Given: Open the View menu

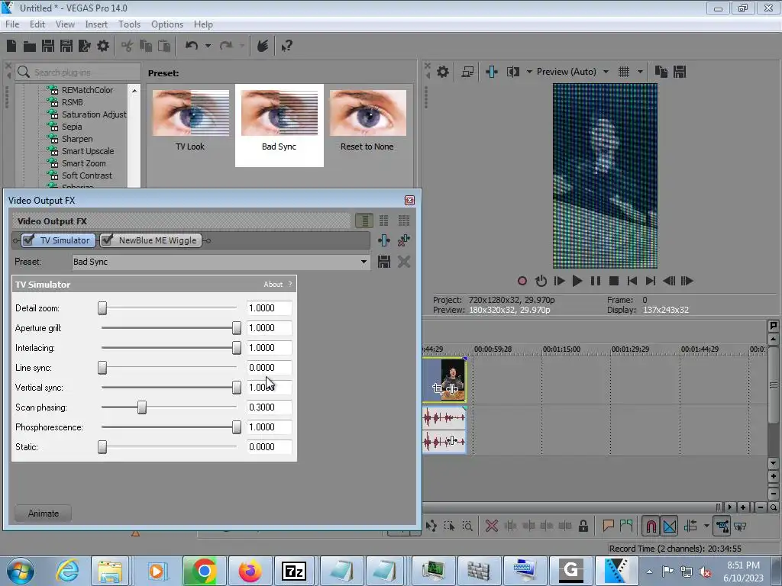Looking at the screenshot, I should pos(65,24).
